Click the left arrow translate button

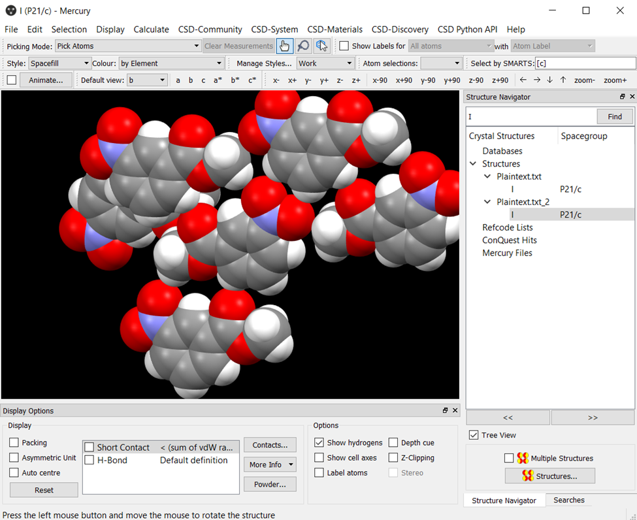[x=523, y=80]
